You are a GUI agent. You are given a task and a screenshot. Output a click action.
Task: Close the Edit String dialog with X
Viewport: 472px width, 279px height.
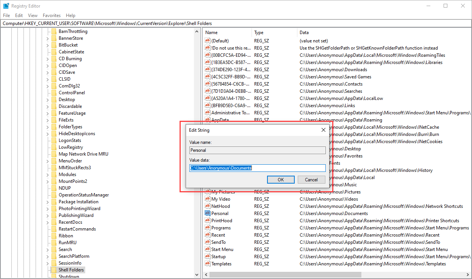323,130
